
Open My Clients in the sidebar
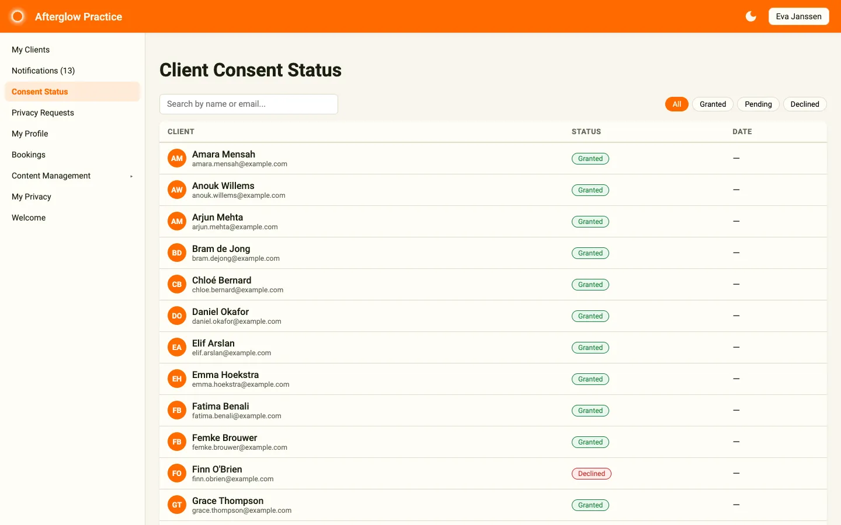click(x=72, y=50)
